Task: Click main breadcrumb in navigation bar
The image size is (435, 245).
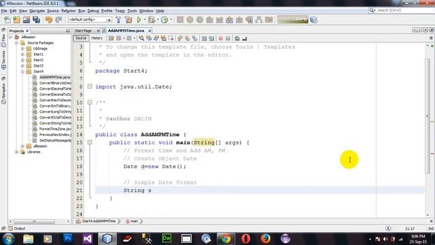Action: pyautogui.click(x=134, y=221)
